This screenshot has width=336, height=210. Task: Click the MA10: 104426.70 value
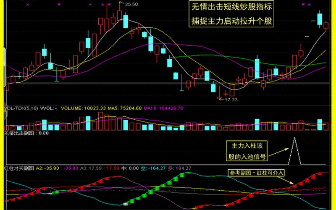point(163,108)
